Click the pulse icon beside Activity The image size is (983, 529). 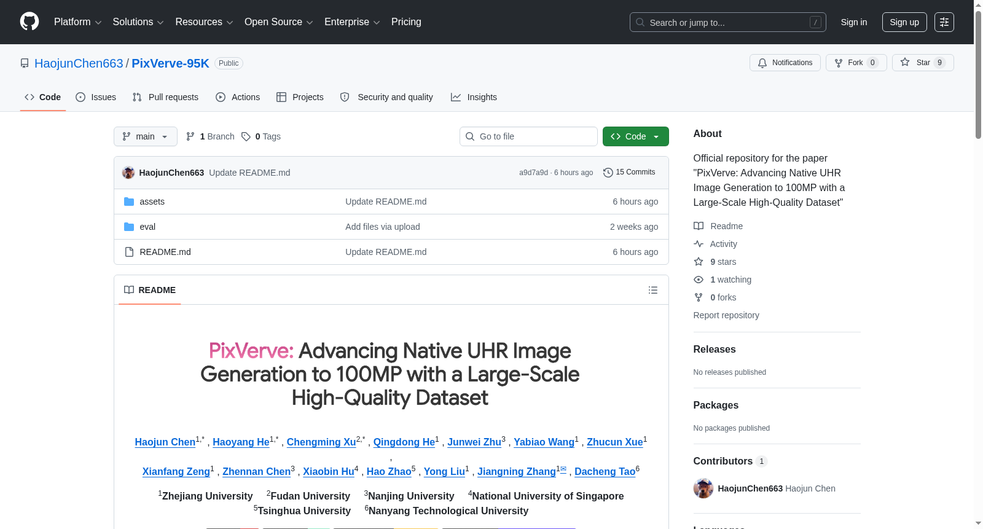click(x=699, y=244)
